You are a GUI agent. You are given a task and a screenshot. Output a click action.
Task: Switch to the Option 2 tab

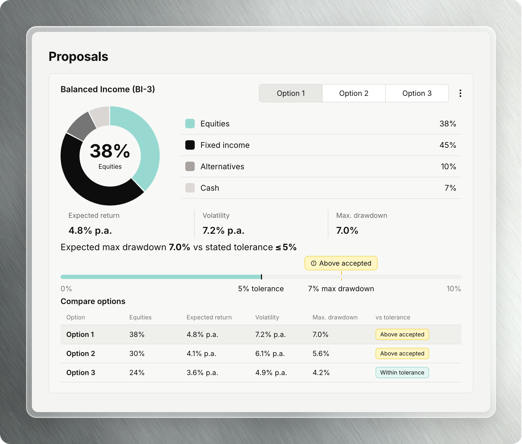(x=354, y=93)
